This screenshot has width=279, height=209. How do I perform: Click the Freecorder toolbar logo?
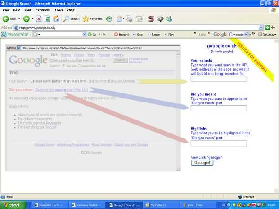(15, 34)
